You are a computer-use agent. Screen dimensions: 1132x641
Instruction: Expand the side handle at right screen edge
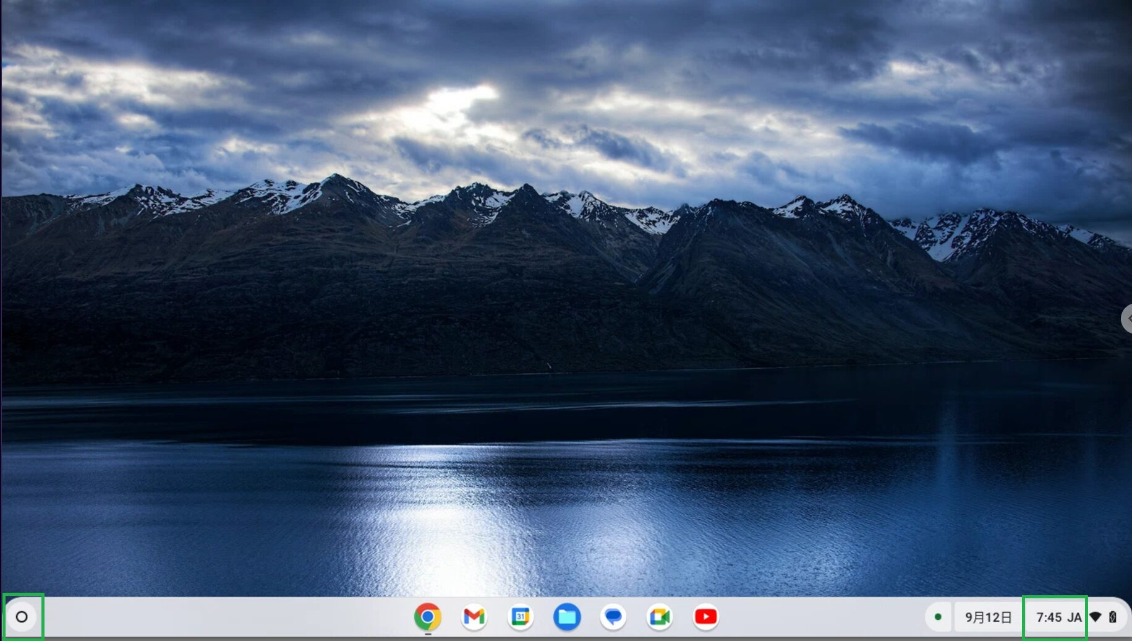click(x=1126, y=319)
